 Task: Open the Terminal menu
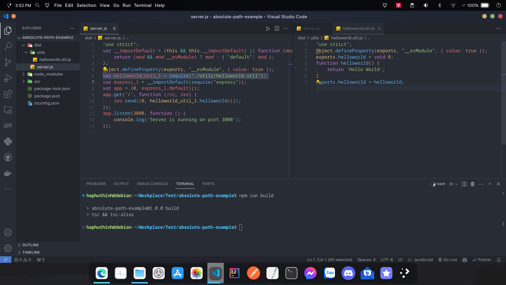pyautogui.click(x=143, y=5)
